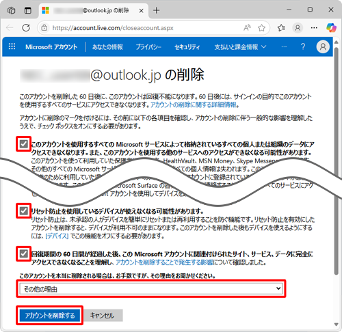Viewport: 342px width, 332px height.
Task: Click the vertical scrollbar thumb
Action: pyautogui.click(x=337, y=161)
